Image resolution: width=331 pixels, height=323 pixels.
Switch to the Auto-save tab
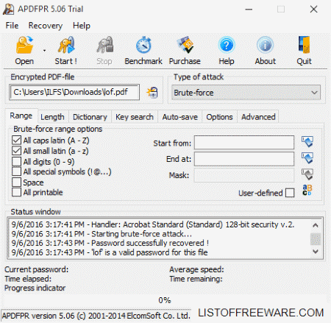tap(180, 117)
